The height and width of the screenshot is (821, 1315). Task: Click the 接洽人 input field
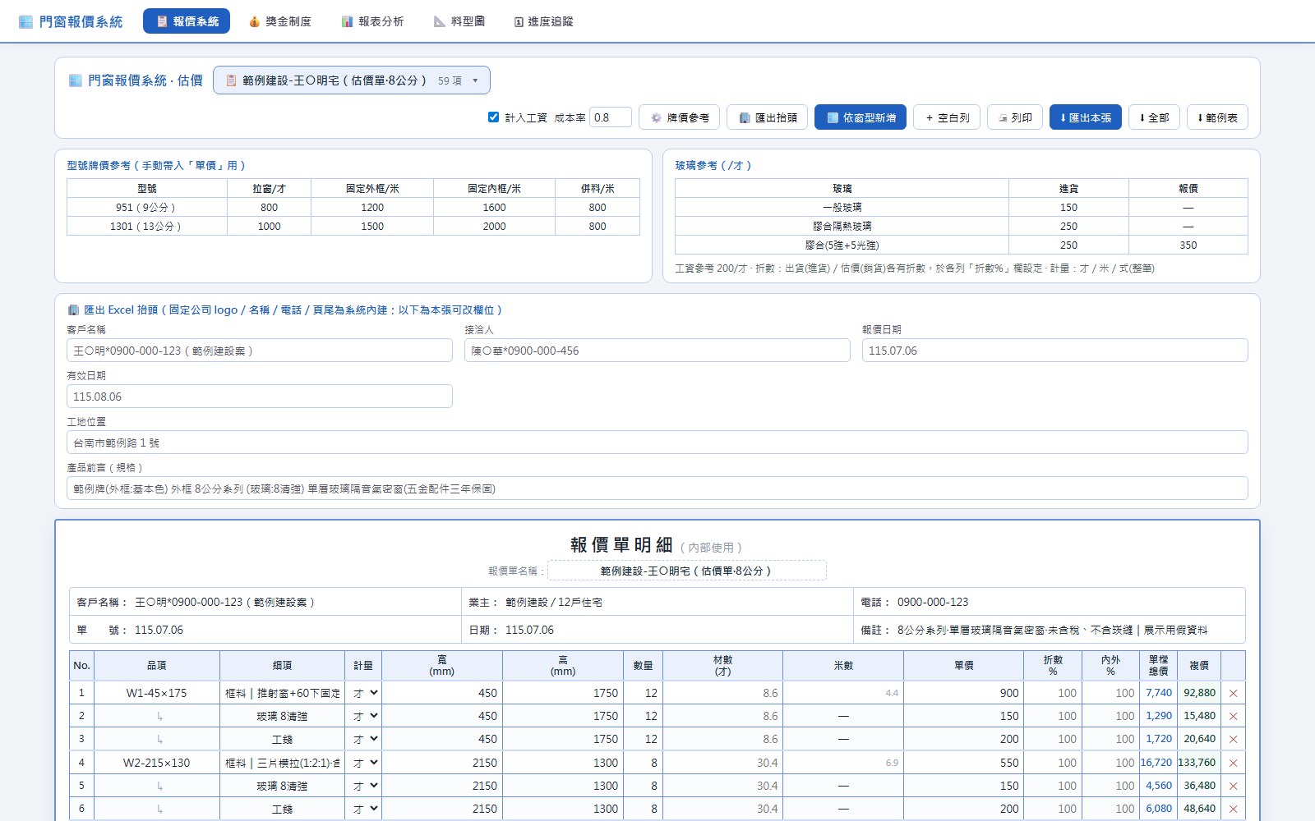point(657,351)
